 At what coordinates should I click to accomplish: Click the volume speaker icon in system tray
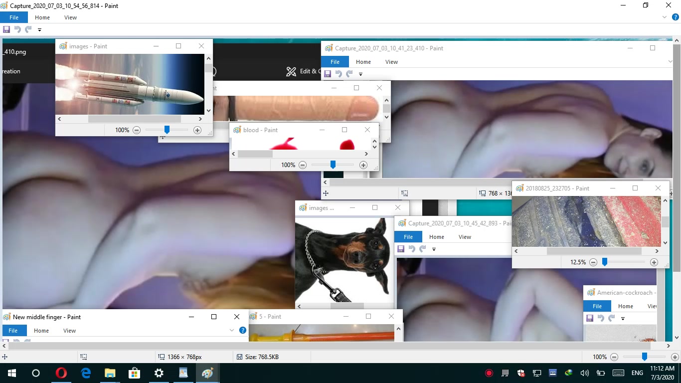585,373
